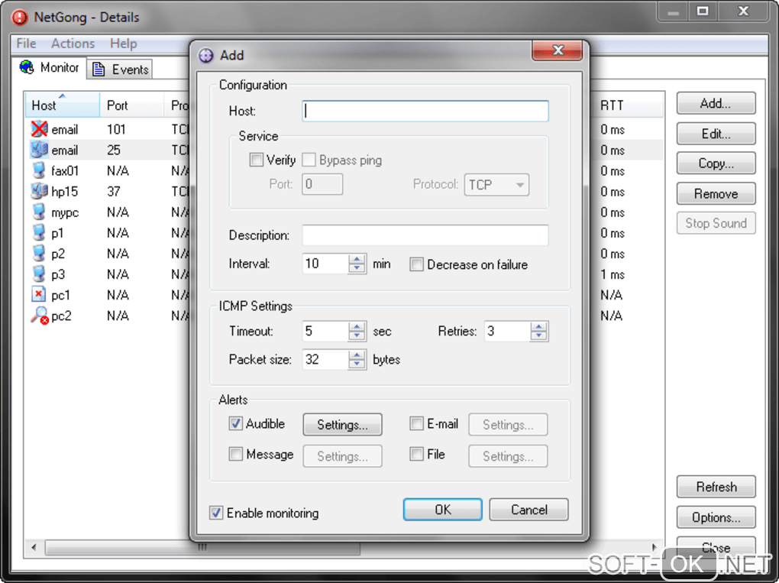Click the pc1 error document icon
779x583 pixels.
coord(39,295)
